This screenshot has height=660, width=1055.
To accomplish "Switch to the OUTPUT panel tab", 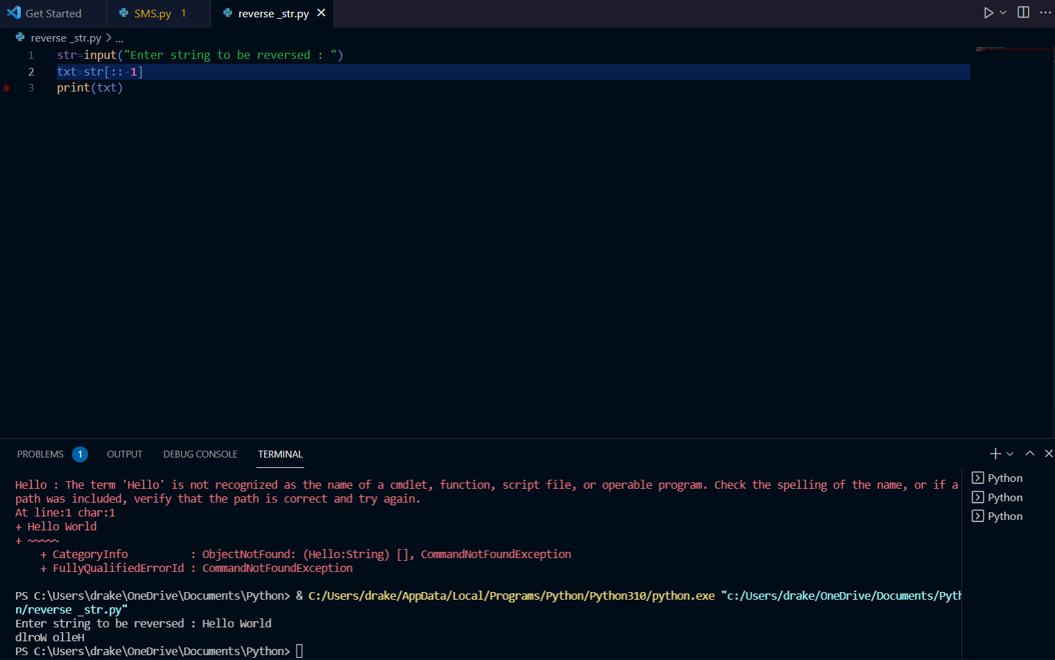I will click(125, 454).
